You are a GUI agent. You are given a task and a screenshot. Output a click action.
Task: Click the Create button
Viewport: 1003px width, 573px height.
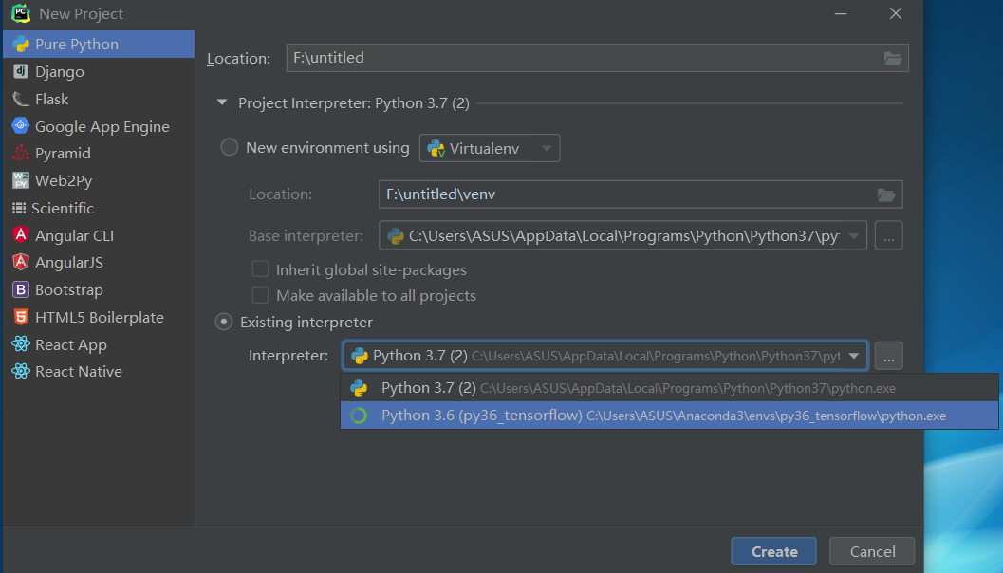[773, 551]
